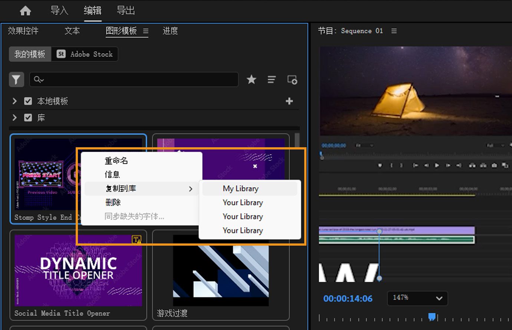
Task: Click the blue playhead on the time ruler
Action: click(432, 316)
